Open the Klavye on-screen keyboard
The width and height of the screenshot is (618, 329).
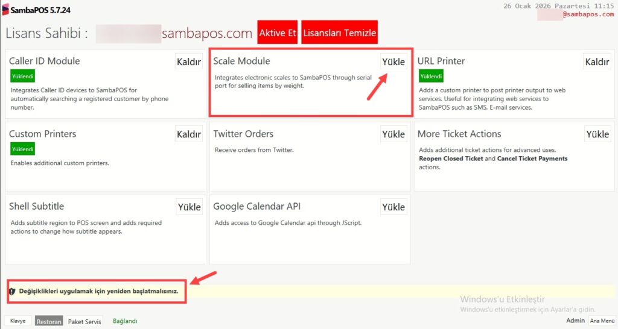tap(18, 321)
